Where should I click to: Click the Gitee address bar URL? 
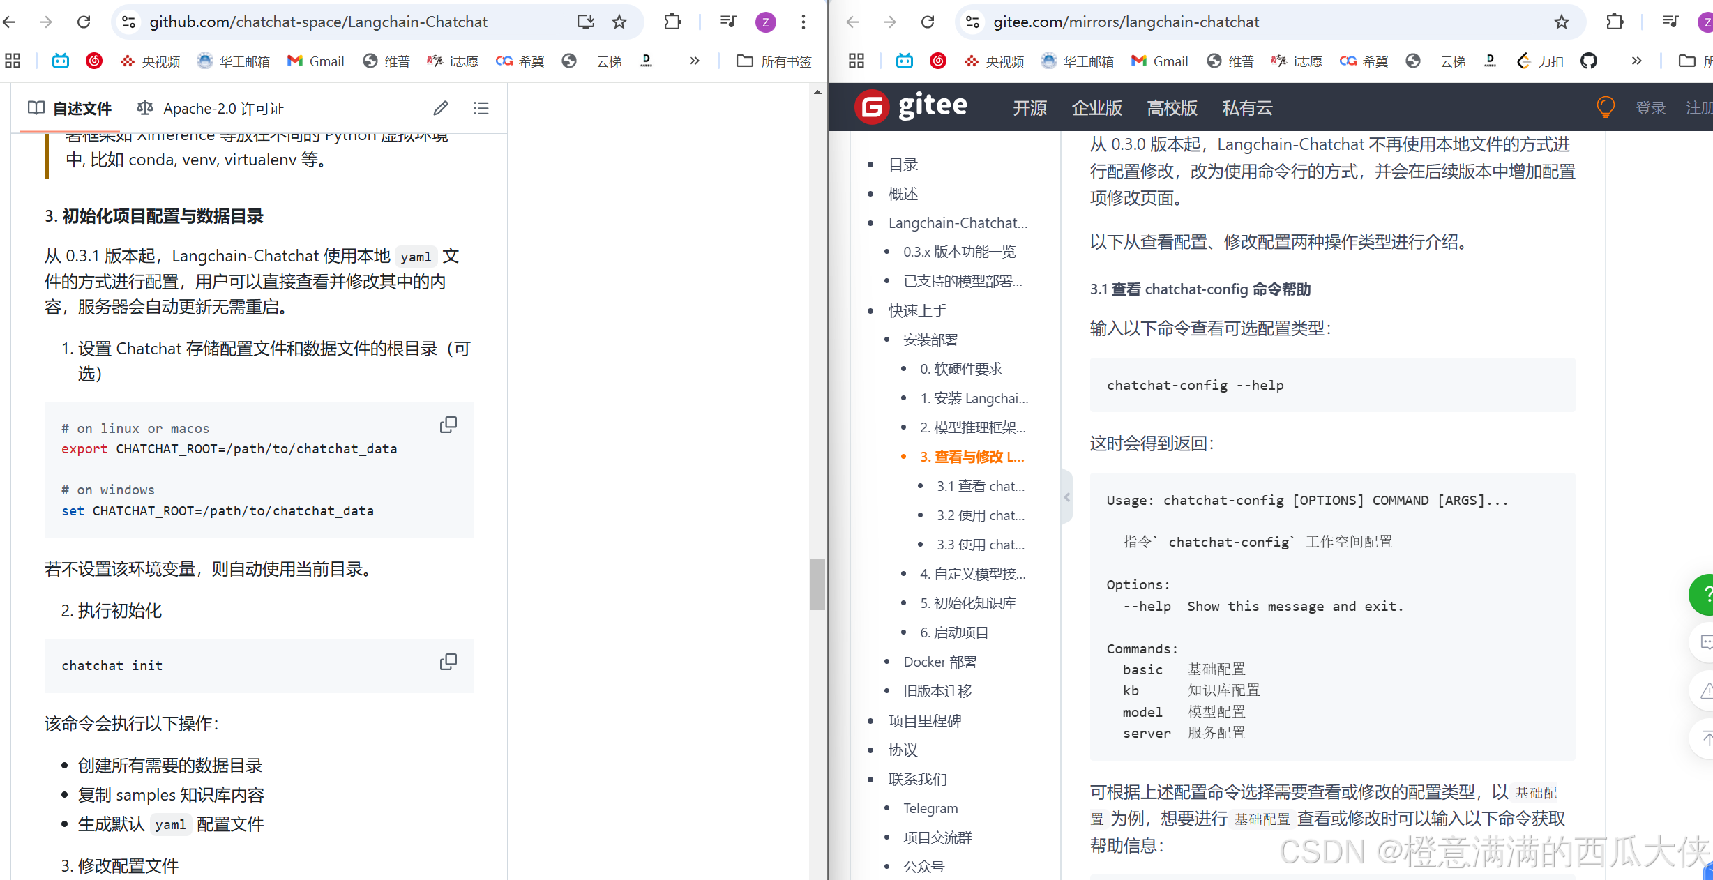[x=1126, y=22]
